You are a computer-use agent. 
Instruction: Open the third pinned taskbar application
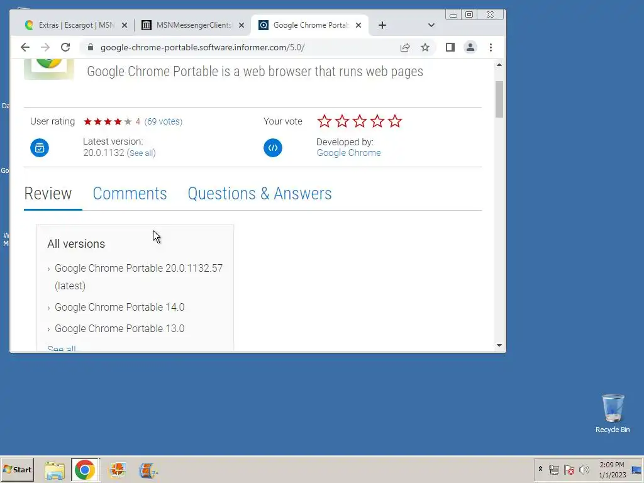click(118, 470)
